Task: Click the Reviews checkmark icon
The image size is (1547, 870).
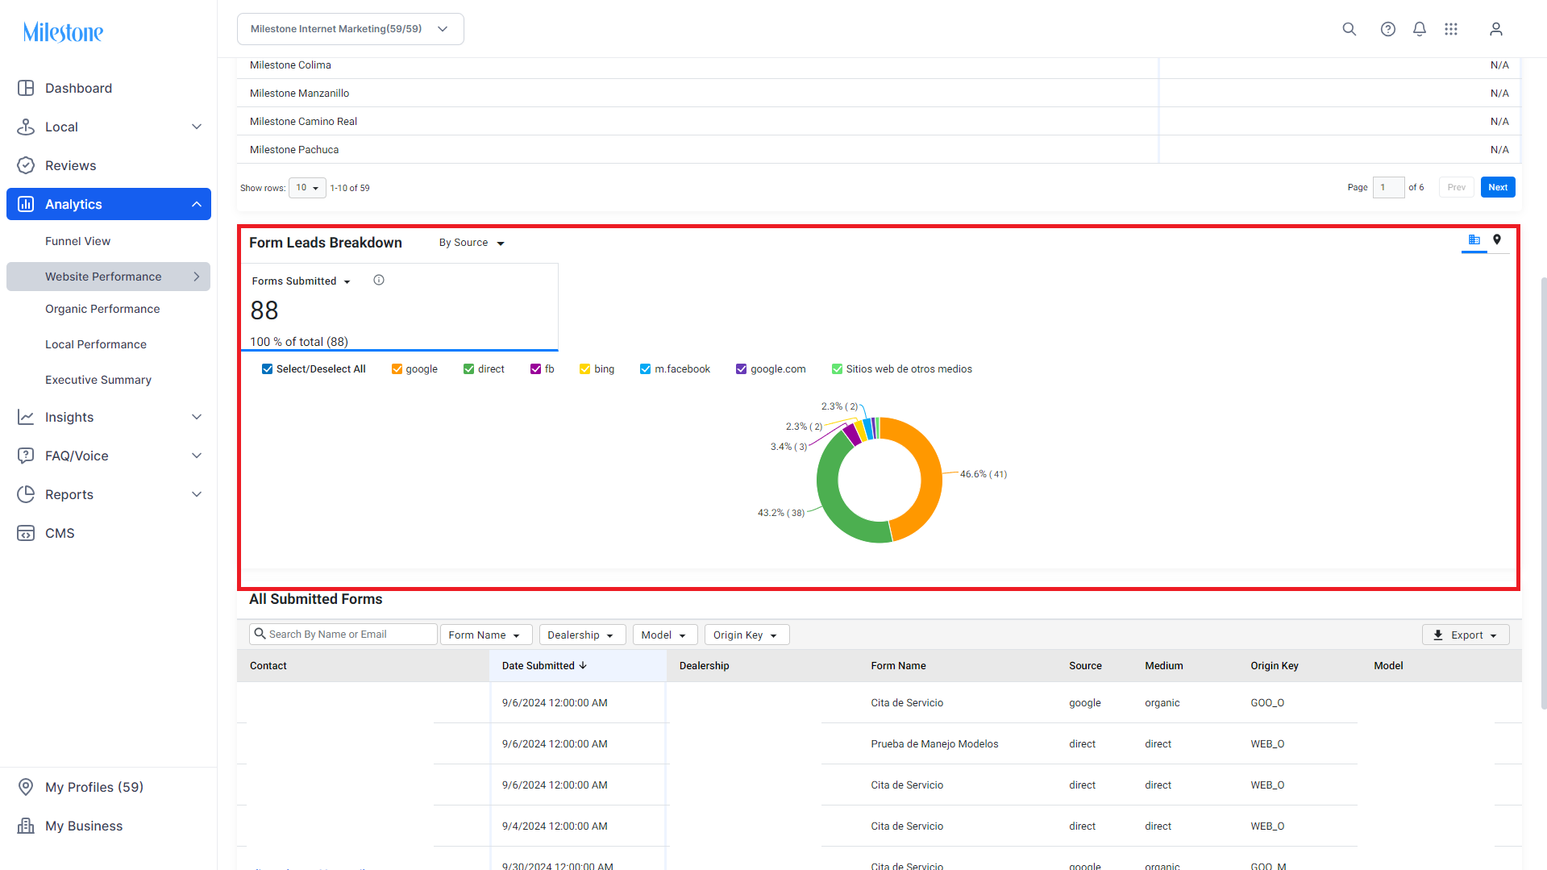Action: tap(26, 165)
